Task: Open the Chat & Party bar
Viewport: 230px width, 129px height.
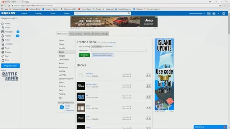Action: (x=210, y=127)
